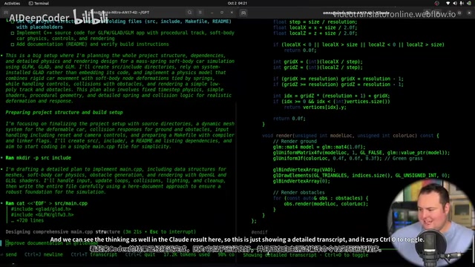
Task: Click the red indicator icon in system tray
Action: pos(436,3)
